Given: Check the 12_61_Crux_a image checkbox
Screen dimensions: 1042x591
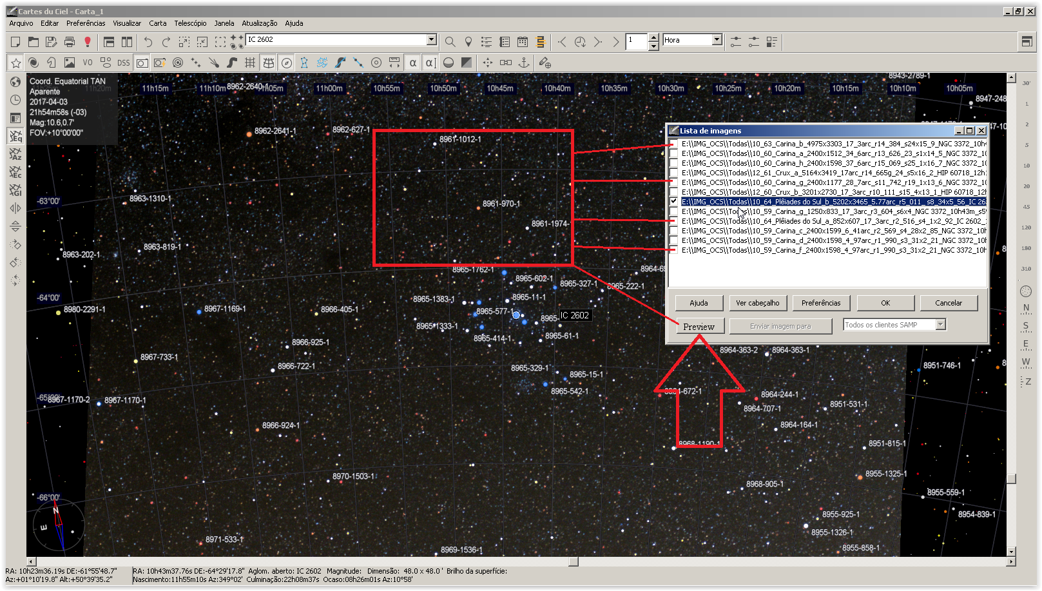Looking at the screenshot, I should click(674, 173).
